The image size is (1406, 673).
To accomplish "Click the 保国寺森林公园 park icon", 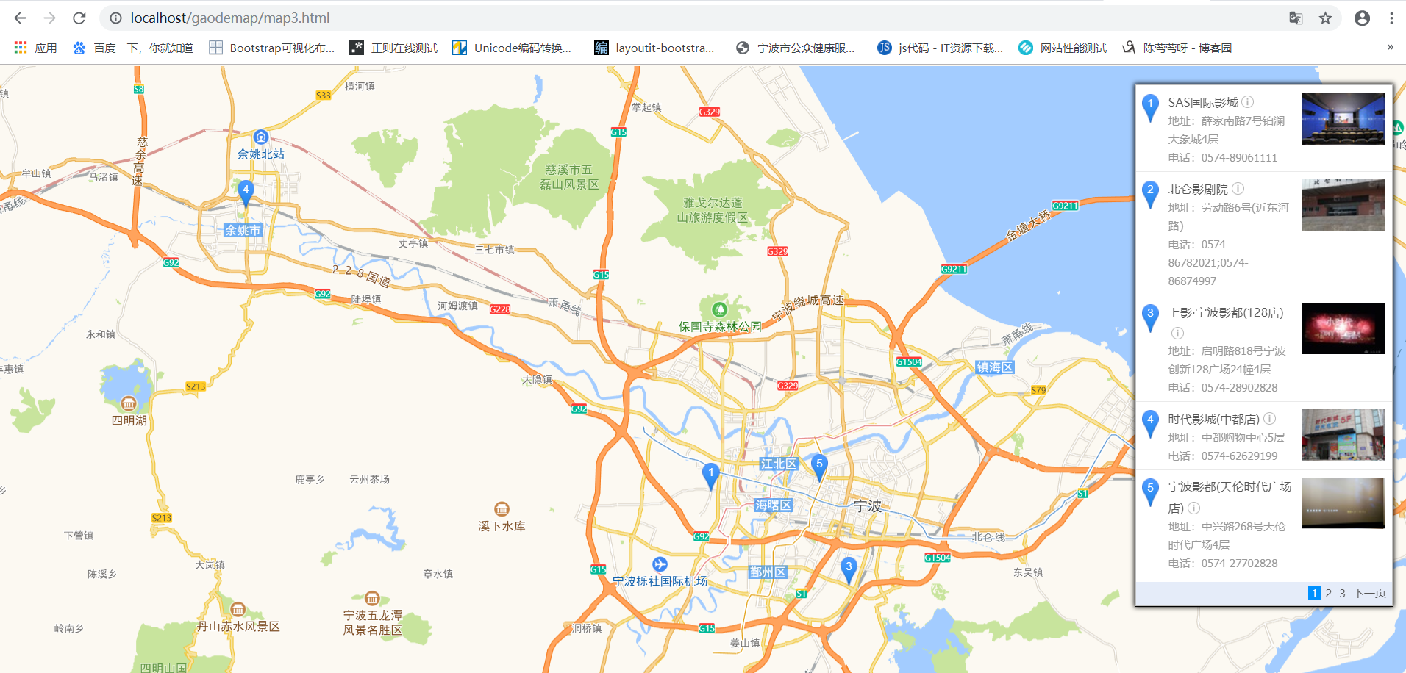I will tap(719, 309).
